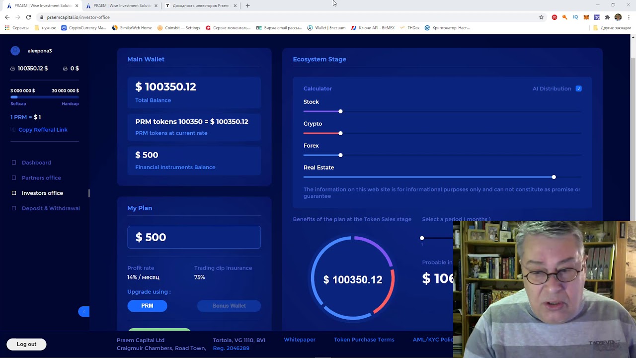Switch to the second PRAEM browser tab
Image resolution: width=636 pixels, height=358 pixels.
(122, 5)
